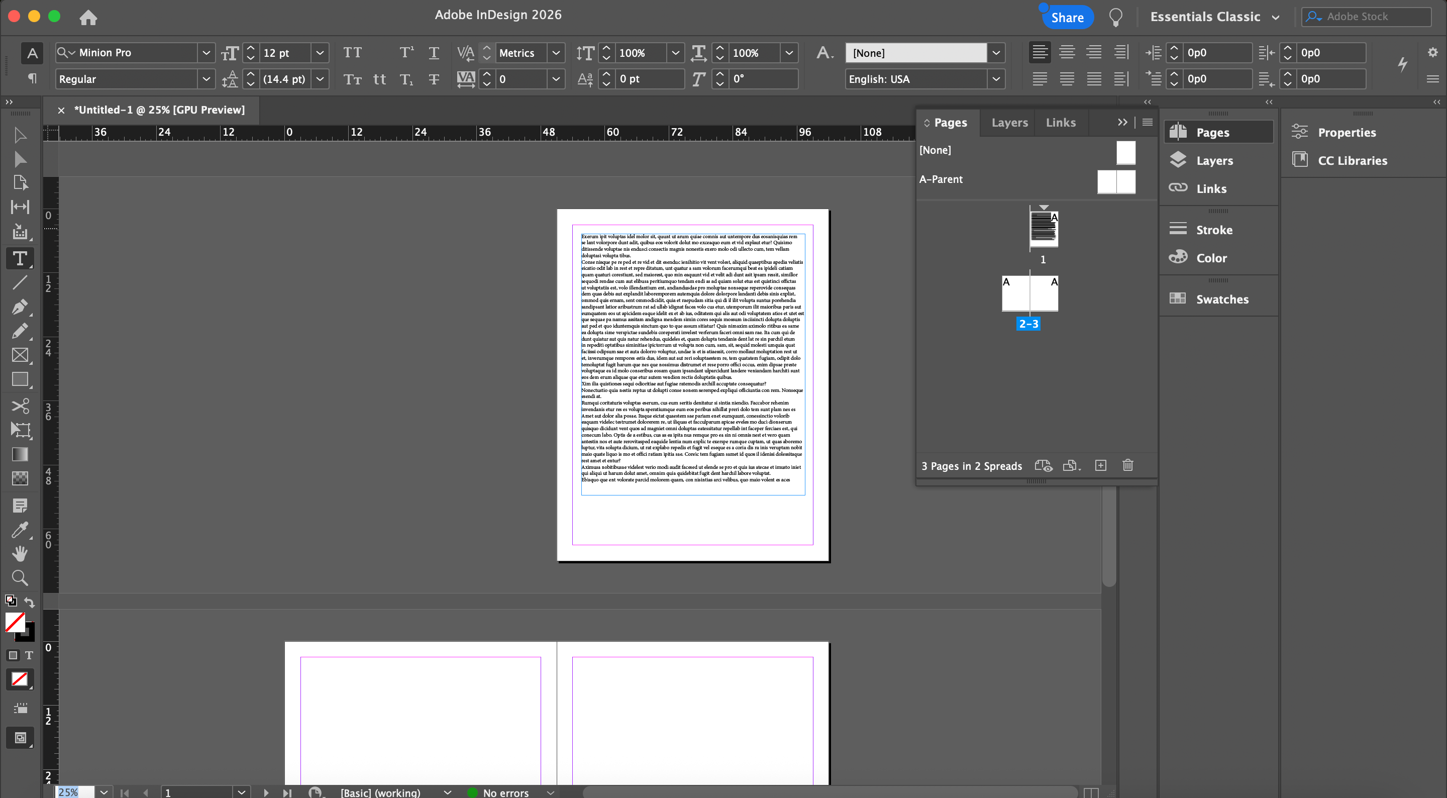Select the Zoom tool
The image size is (1447, 798).
point(19,578)
